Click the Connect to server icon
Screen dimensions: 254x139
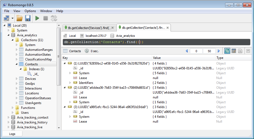6,18
